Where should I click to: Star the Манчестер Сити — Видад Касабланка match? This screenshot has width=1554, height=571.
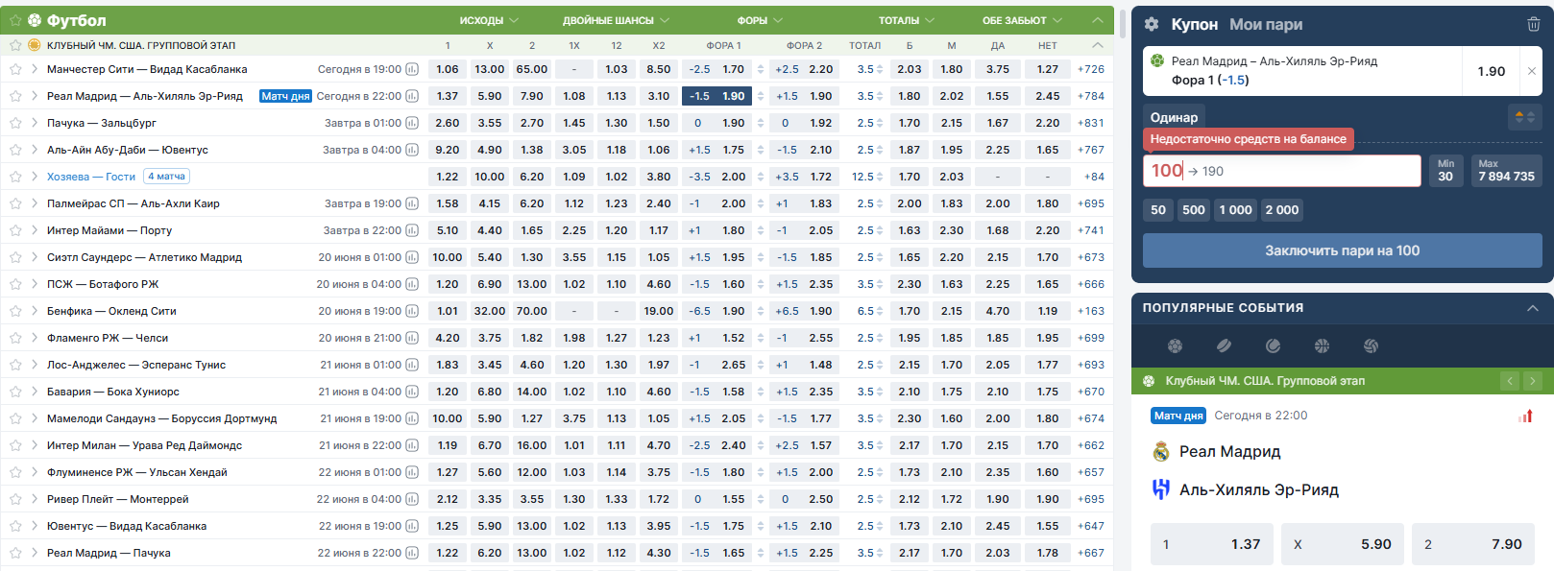coord(15,69)
